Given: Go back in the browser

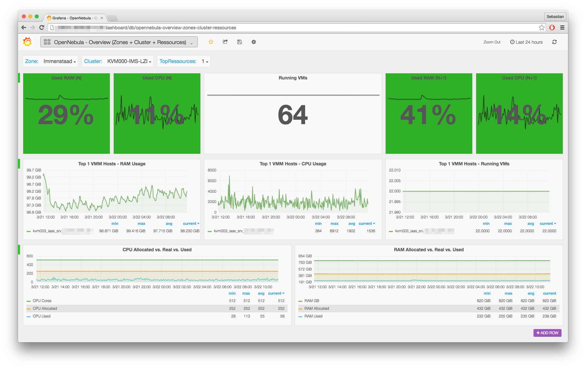Looking at the screenshot, I should (x=24, y=28).
